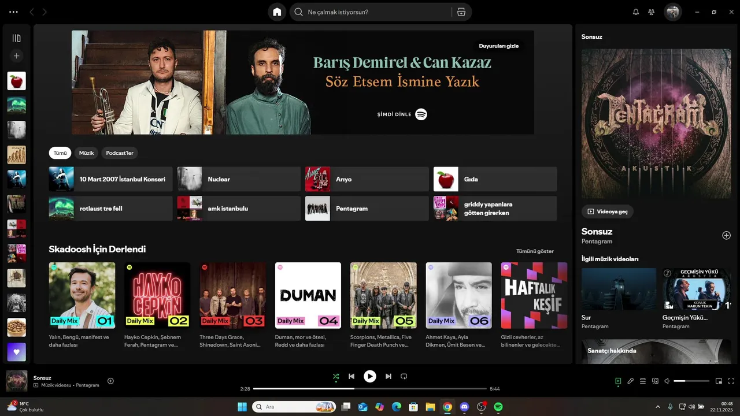Select the 'Podcast'ler' filter chip
This screenshot has height=416, width=740.
tap(120, 153)
